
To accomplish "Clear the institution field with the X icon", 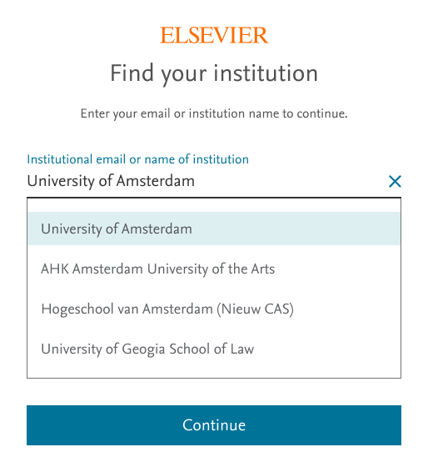I will [395, 181].
